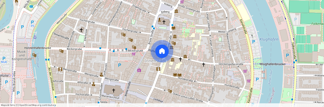Screen dimensions: 324x107
Task: Select the church cross beside Ellerbrook
Action: coord(81,30)
